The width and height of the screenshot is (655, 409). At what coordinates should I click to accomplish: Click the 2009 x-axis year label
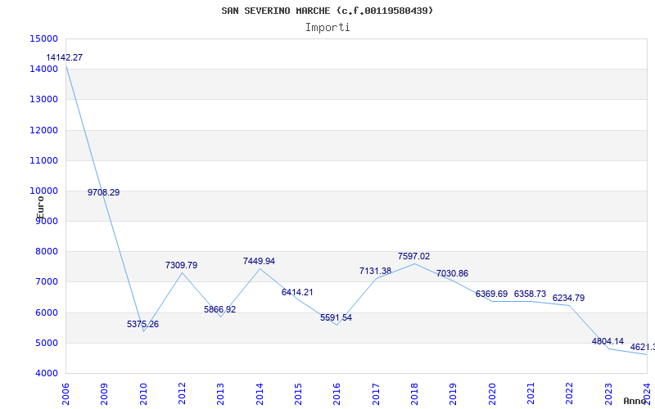tap(105, 394)
